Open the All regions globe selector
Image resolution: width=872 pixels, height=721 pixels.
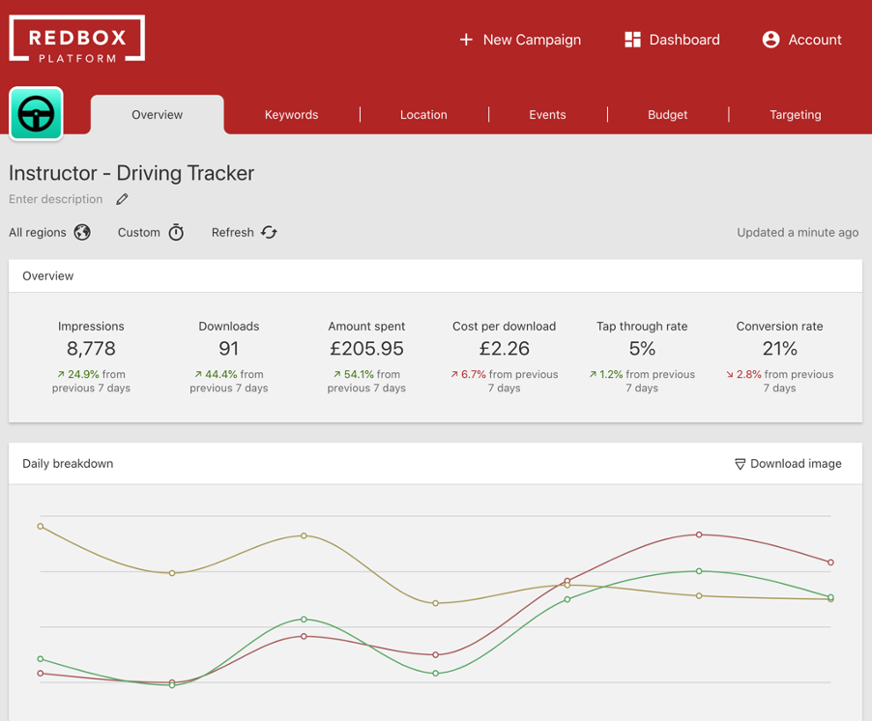pyautogui.click(x=82, y=232)
